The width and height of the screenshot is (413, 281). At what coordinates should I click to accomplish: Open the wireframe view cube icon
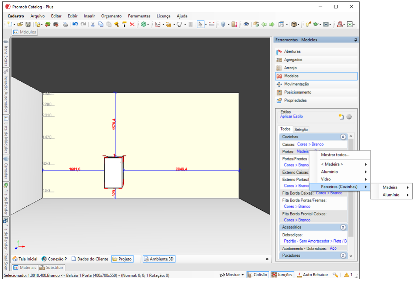coord(281,24)
